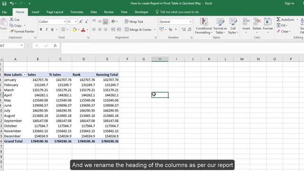Click the Cut scissors icon
This screenshot has height=171, width=304.
coord(11,19)
